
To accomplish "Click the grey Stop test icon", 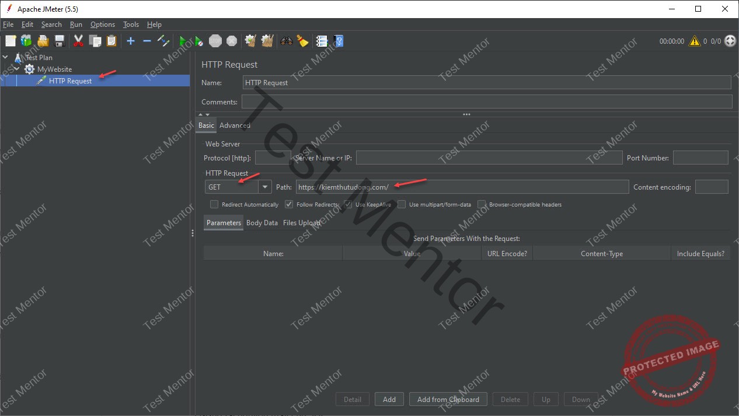I will pyautogui.click(x=215, y=41).
